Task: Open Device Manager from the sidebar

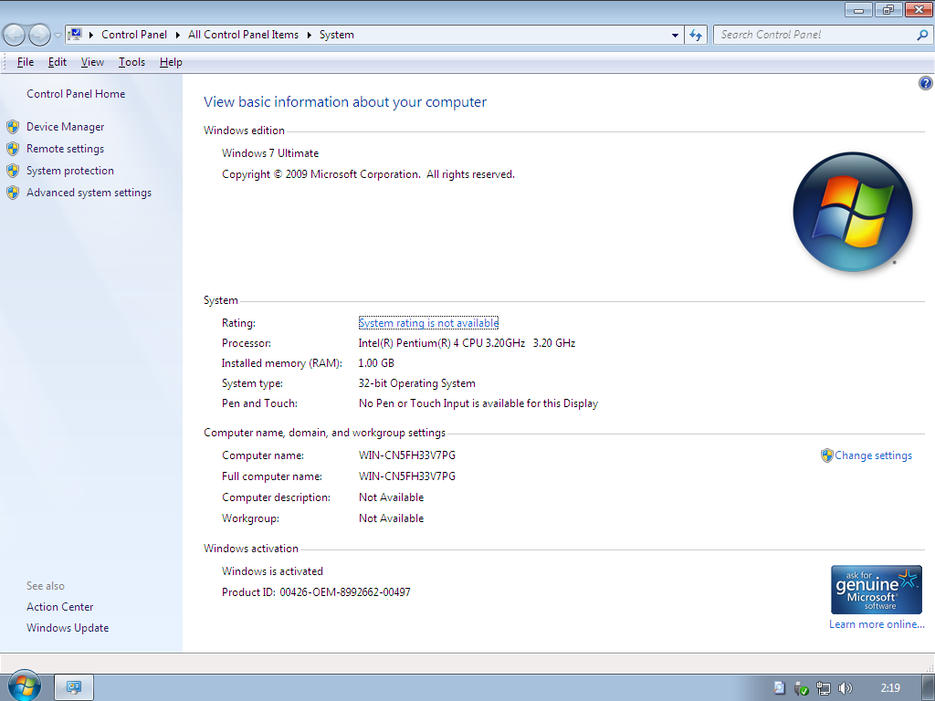Action: (x=65, y=127)
